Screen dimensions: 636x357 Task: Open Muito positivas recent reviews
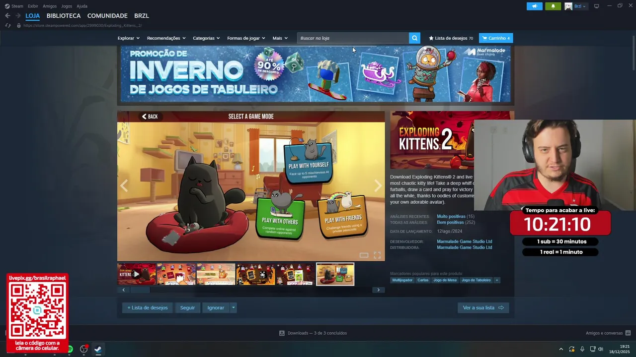(x=451, y=217)
